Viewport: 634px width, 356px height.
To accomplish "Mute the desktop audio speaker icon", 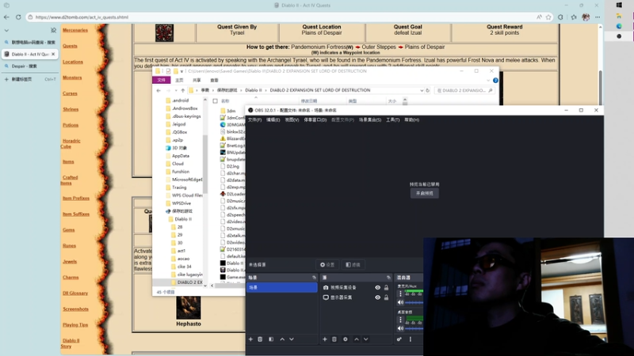I will point(400,328).
